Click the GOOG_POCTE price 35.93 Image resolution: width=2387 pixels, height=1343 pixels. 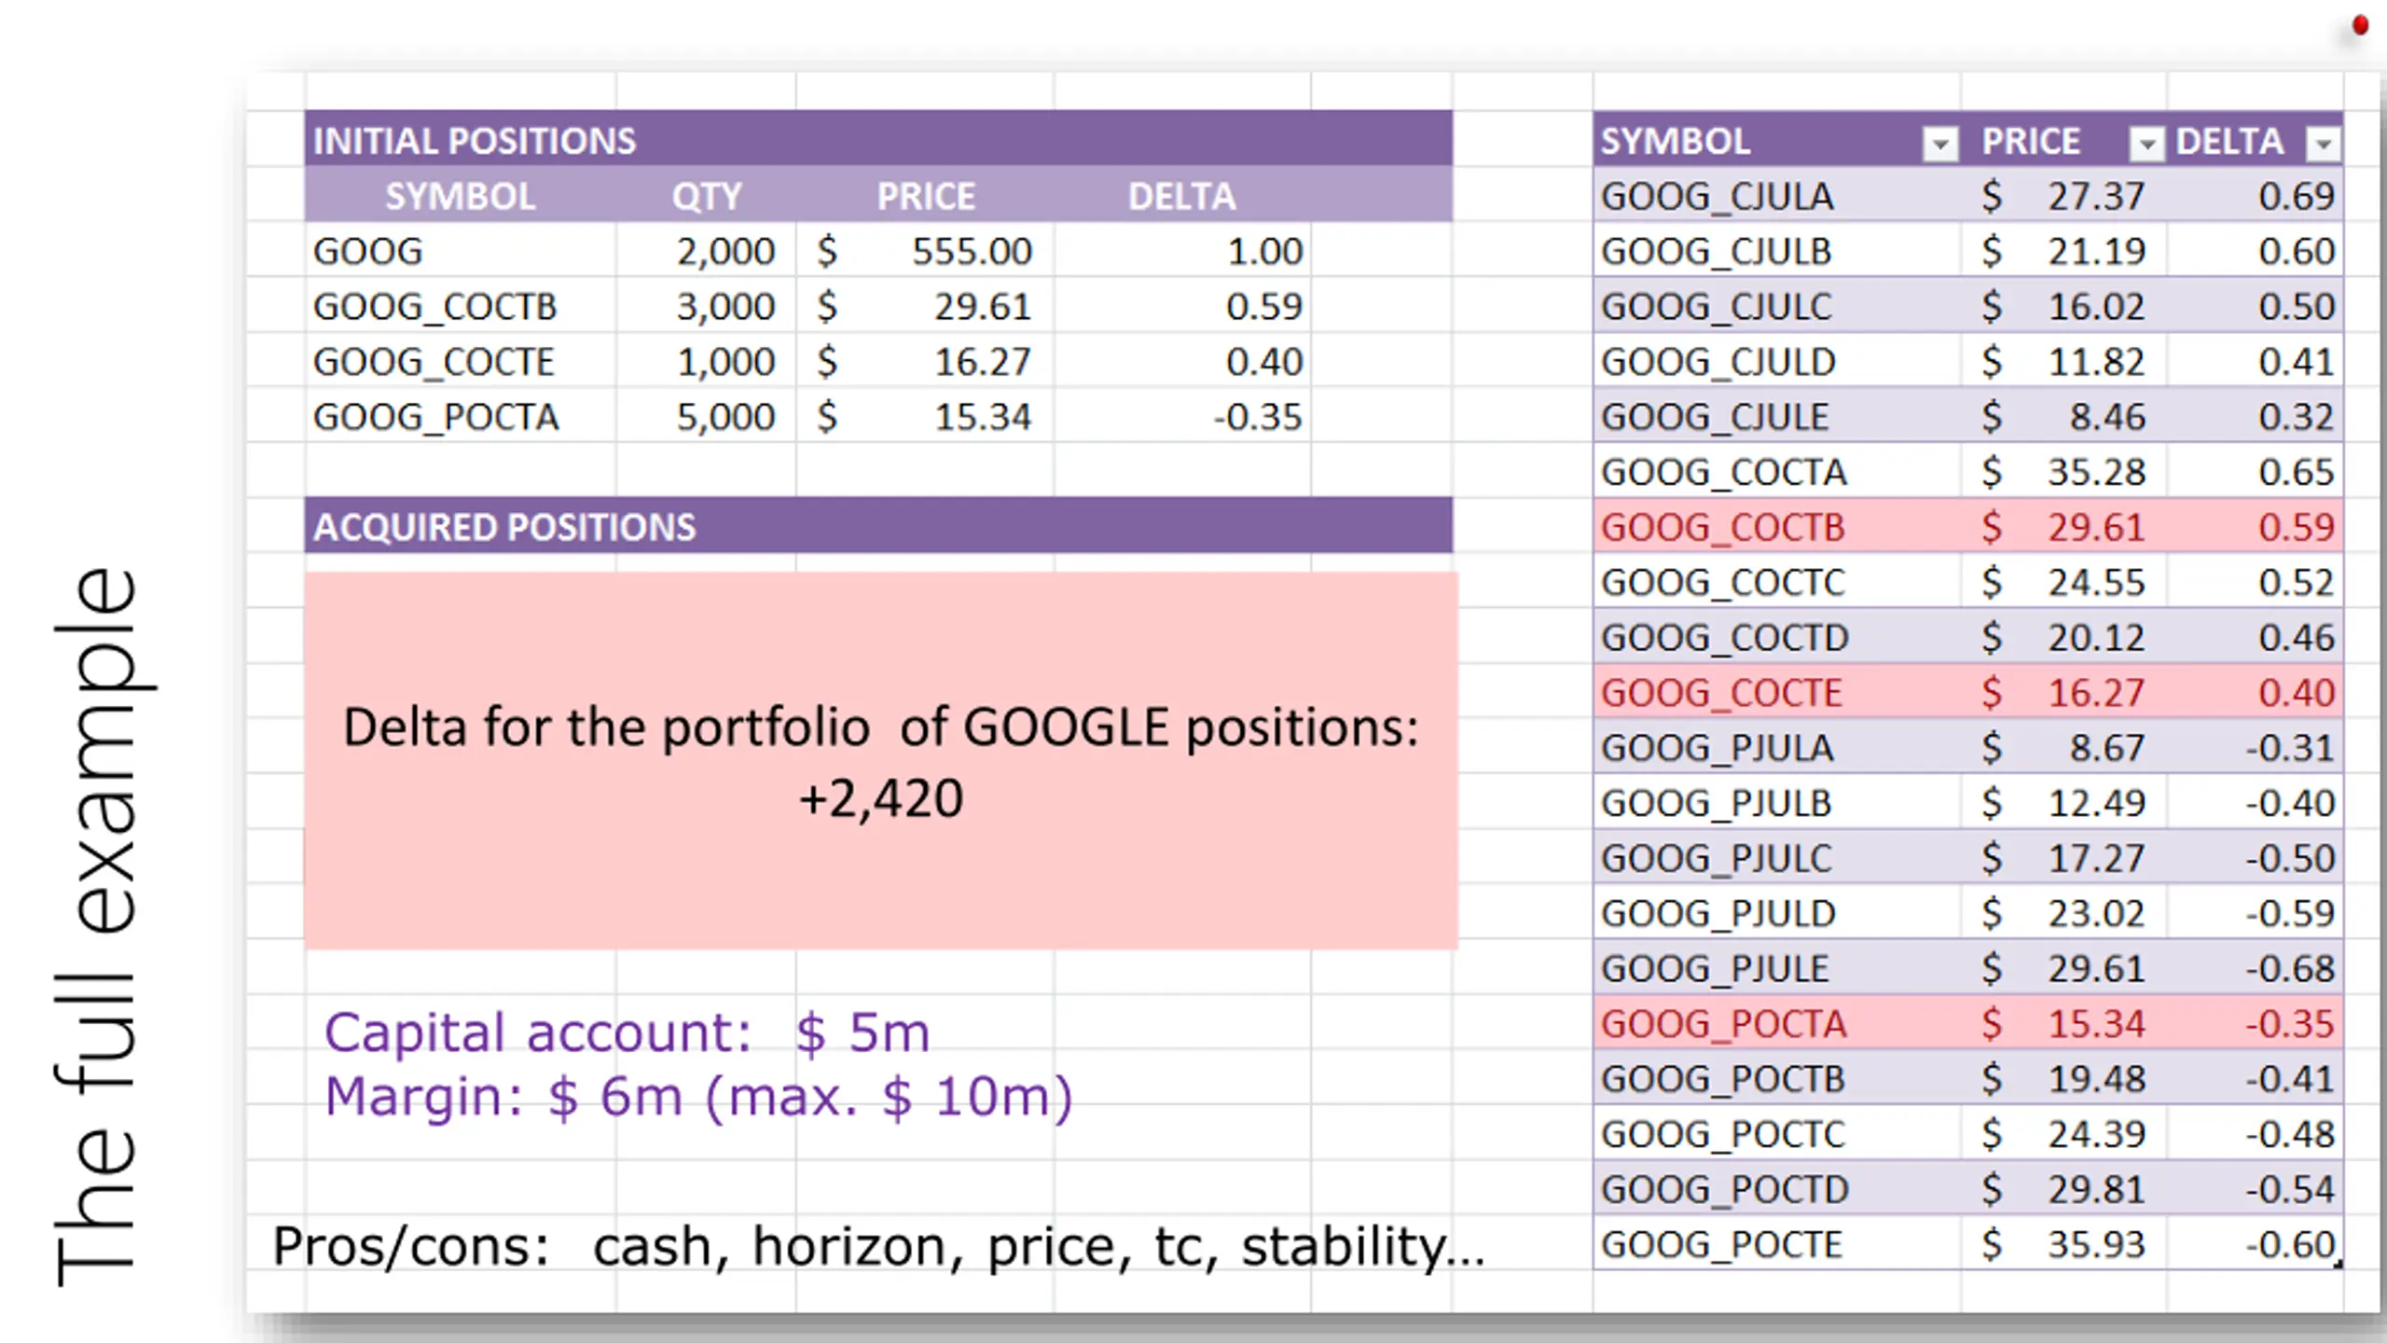(x=2096, y=1245)
